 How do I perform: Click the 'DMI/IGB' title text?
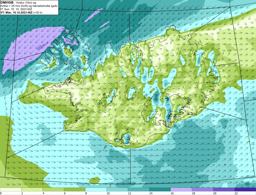pyautogui.click(x=7, y=3)
